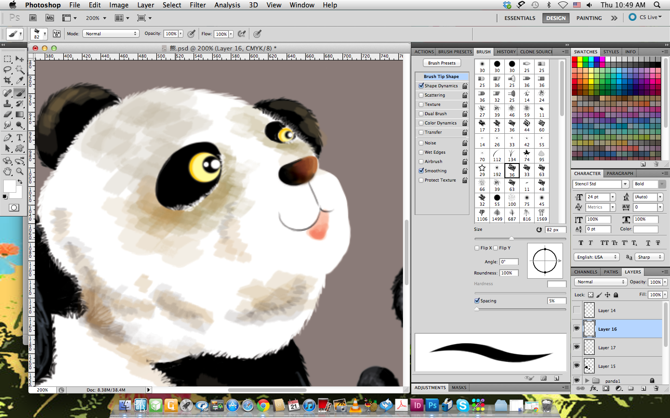Open CS Live button
The image size is (670, 418).
[x=645, y=17]
